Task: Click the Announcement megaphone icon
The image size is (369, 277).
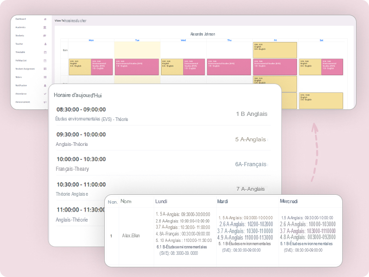Action: pyautogui.click(x=45, y=102)
